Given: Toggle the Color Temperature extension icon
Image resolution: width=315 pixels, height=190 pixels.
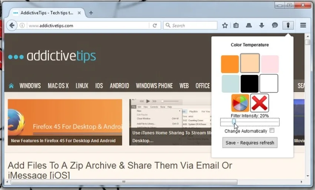Looking at the screenshot, I should click(x=288, y=26).
